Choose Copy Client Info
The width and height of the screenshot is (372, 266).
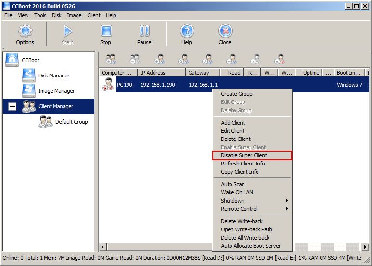pyautogui.click(x=252, y=172)
